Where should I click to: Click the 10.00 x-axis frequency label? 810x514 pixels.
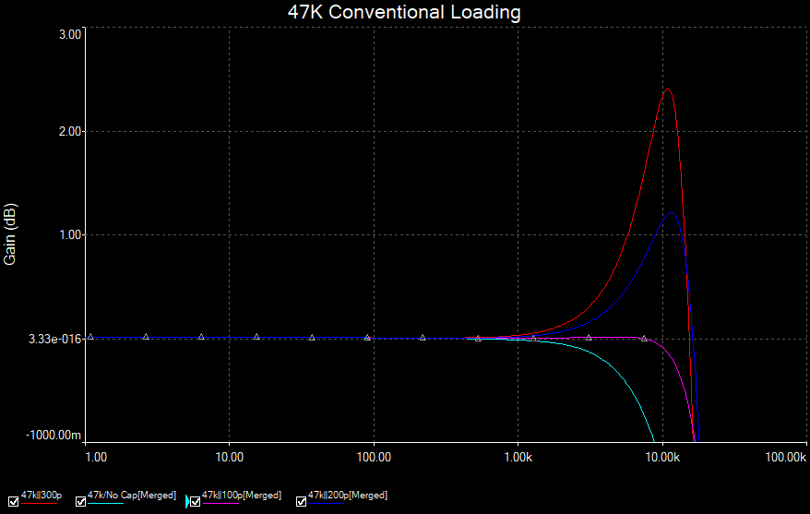(x=230, y=457)
